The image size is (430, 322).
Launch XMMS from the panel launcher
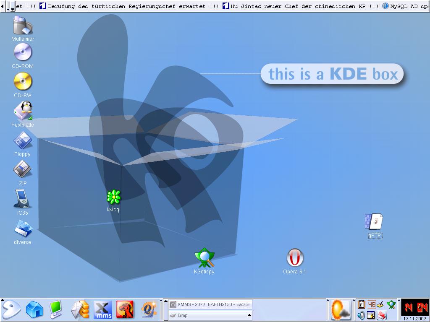pos(103,310)
